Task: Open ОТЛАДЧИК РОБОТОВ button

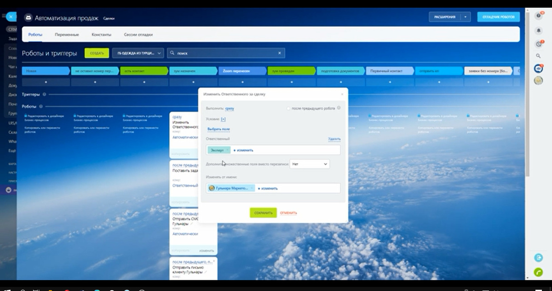Action: 499,17
